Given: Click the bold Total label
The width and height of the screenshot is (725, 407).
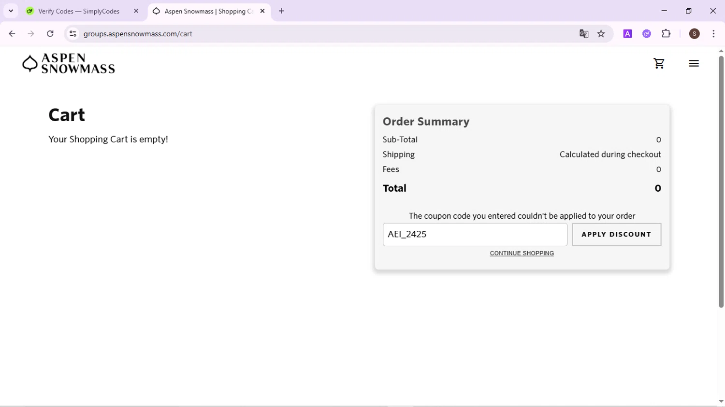Looking at the screenshot, I should pyautogui.click(x=394, y=188).
